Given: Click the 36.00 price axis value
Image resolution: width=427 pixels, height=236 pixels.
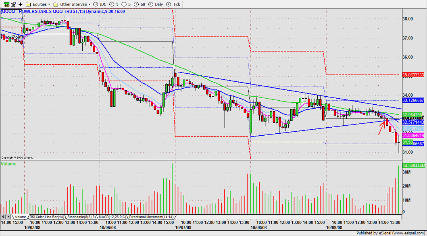Looking at the screenshot, I should point(408,57).
